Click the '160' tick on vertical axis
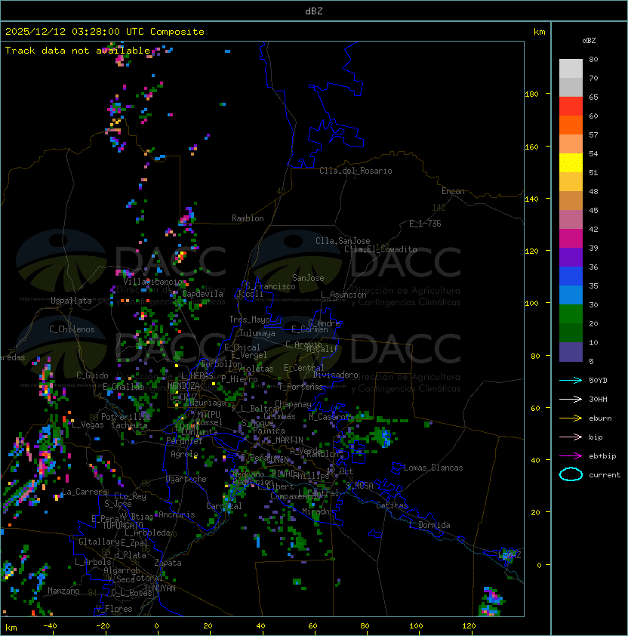 click(531, 147)
